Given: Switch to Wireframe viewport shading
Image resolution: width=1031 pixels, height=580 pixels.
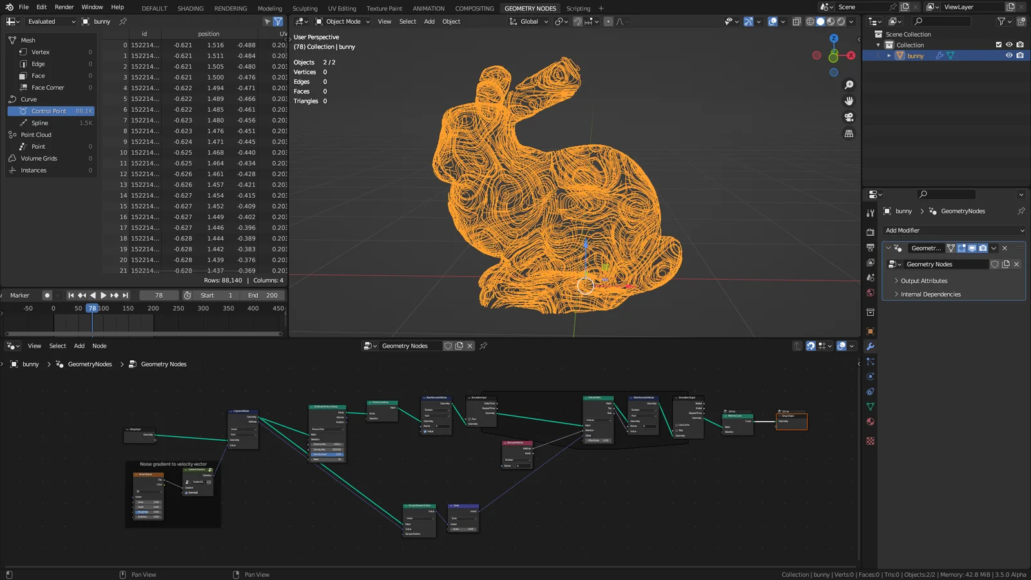Looking at the screenshot, I should (x=810, y=21).
